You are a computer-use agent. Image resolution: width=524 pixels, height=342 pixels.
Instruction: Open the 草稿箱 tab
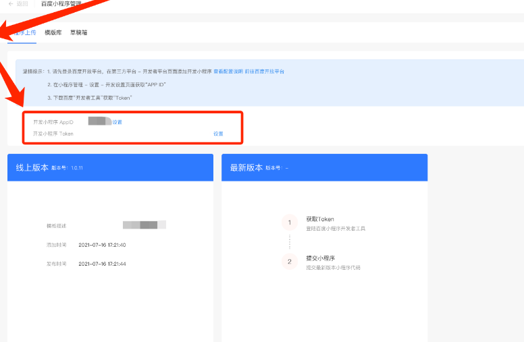(78, 32)
